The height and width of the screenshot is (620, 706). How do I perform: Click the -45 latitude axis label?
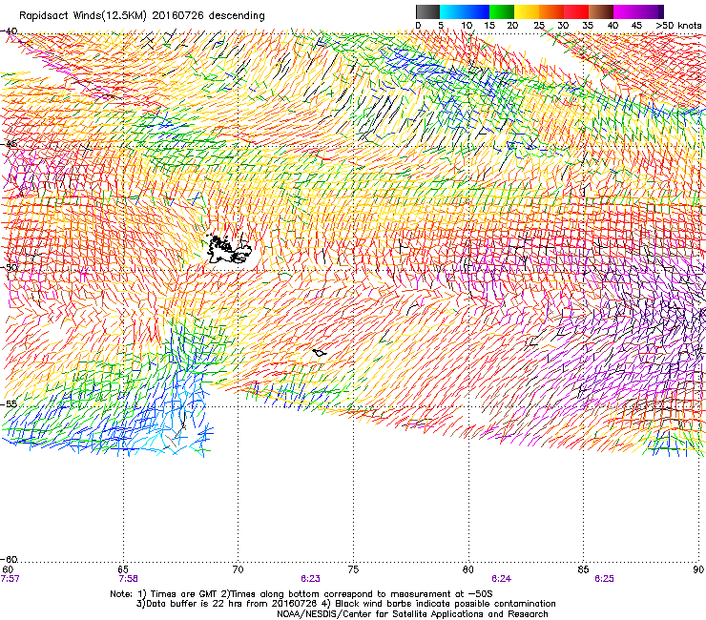9,144
